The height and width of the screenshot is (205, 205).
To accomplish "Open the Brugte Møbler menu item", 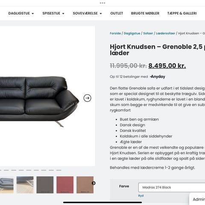I will tap(145, 13).
